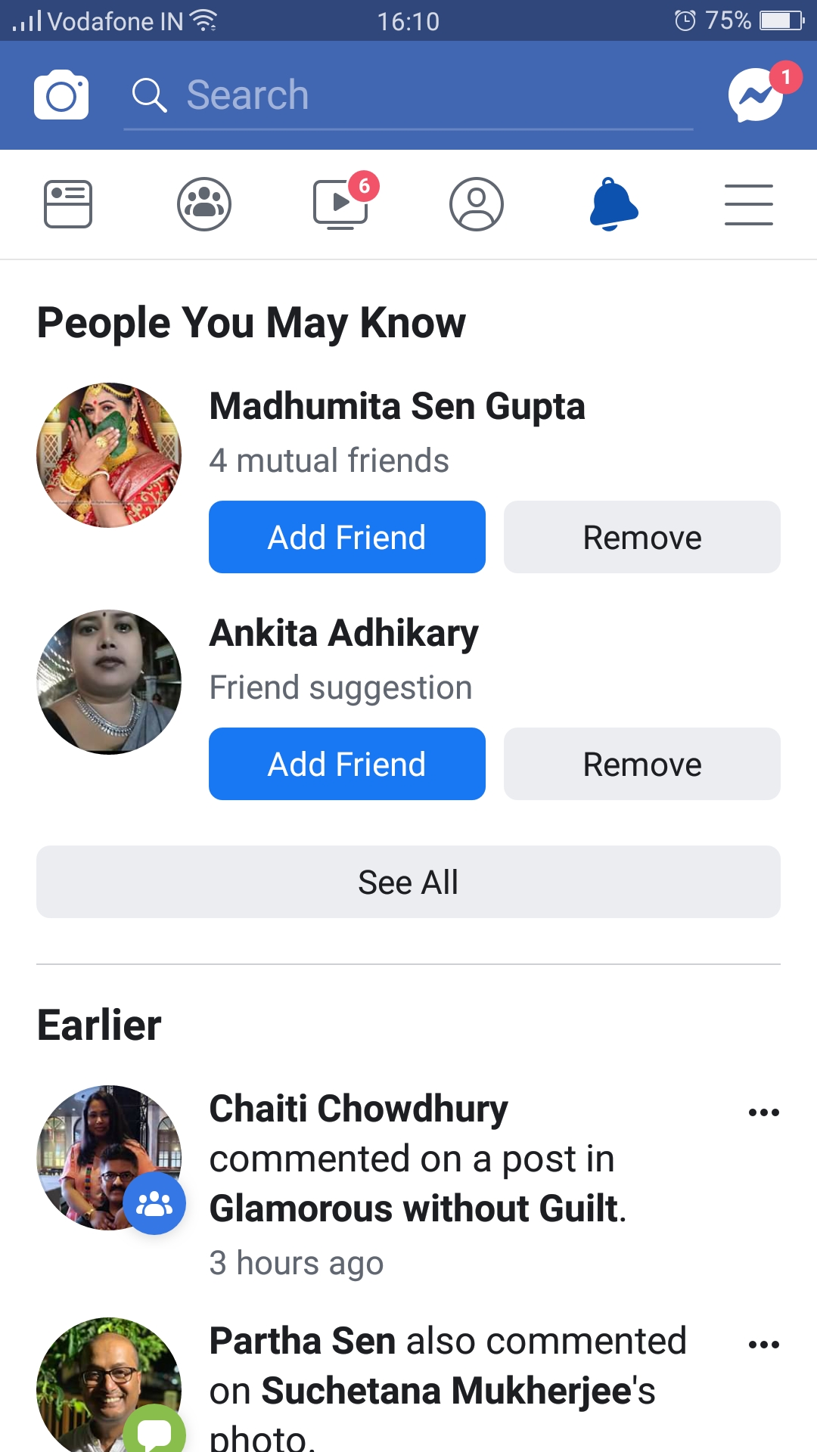Open options for Partha Sen notification
Image resolution: width=817 pixels, height=1452 pixels.
click(x=764, y=1345)
